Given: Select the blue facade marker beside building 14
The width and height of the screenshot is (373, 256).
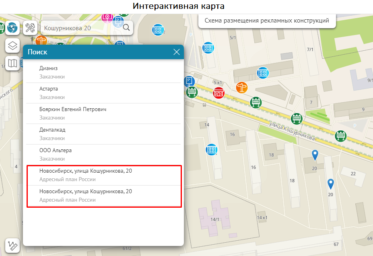Looking at the screenshot, I should [x=211, y=149].
